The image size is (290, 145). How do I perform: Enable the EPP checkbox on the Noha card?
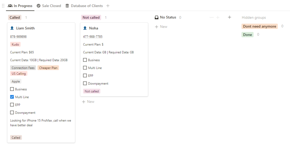(x=85, y=76)
